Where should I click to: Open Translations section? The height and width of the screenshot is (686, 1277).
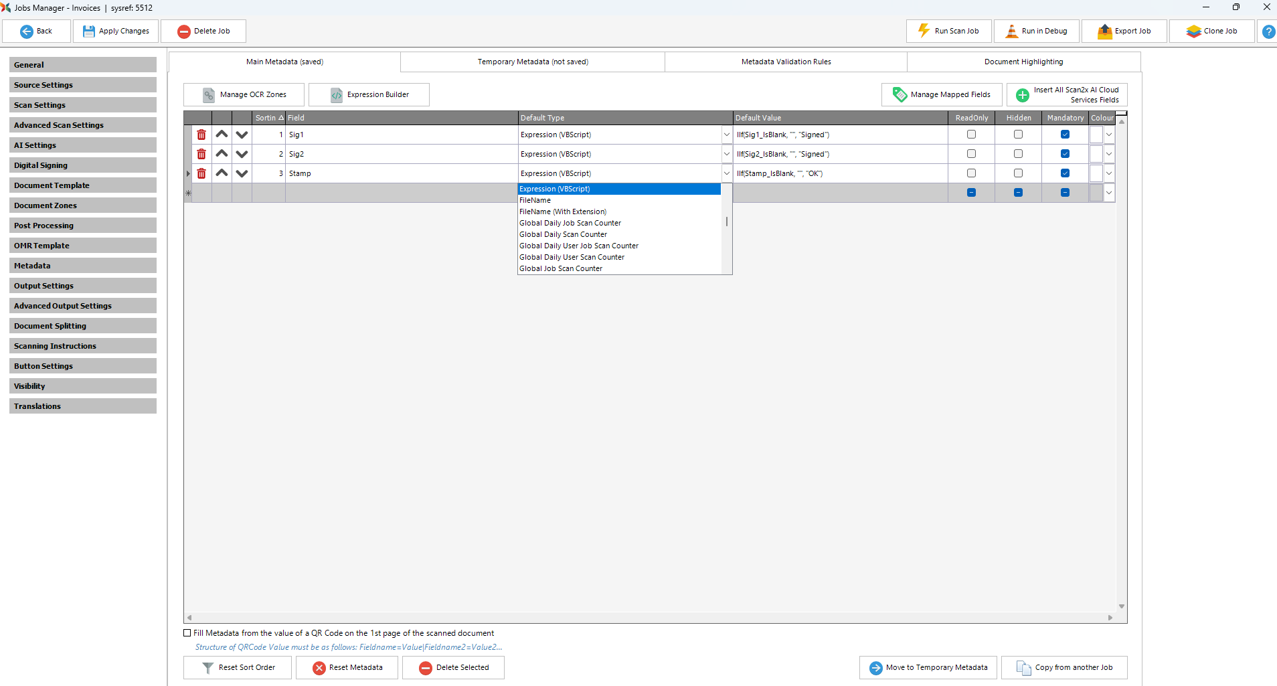(83, 406)
